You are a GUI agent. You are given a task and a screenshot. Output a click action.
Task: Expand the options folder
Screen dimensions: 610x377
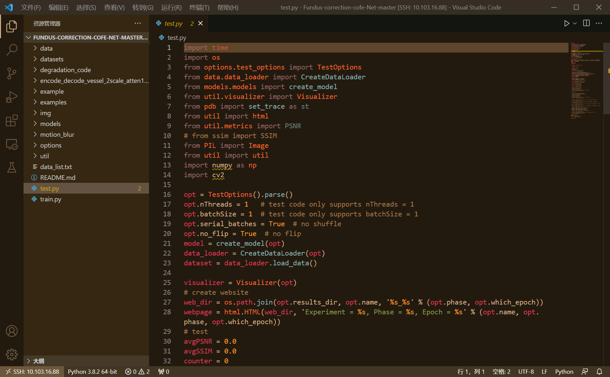pos(51,145)
